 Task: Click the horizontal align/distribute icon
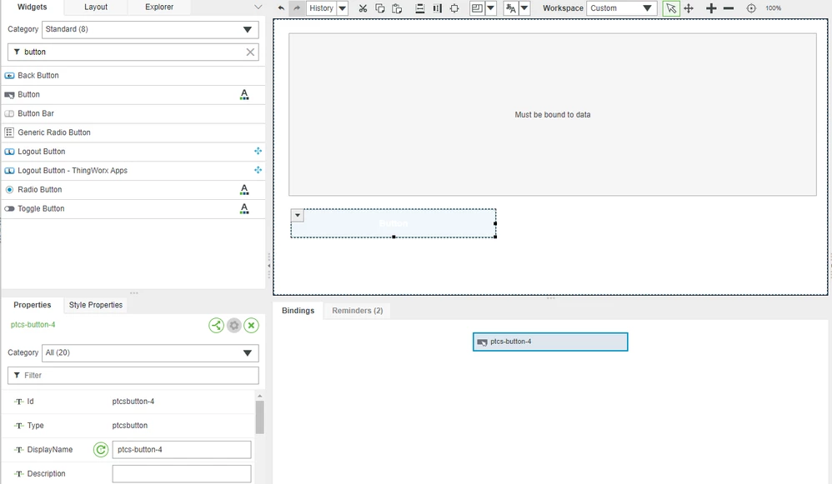click(x=419, y=8)
